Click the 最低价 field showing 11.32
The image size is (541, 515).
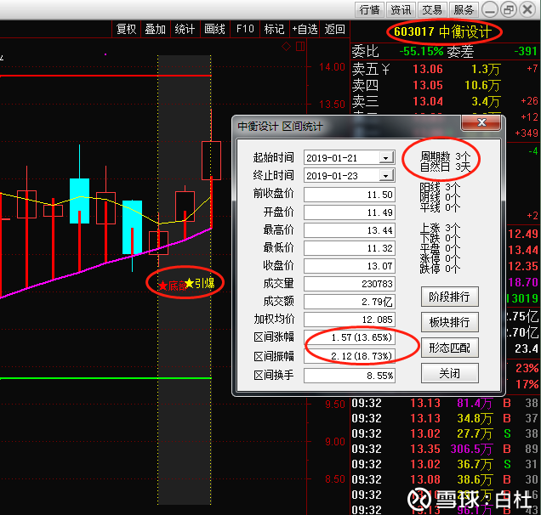[350, 248]
